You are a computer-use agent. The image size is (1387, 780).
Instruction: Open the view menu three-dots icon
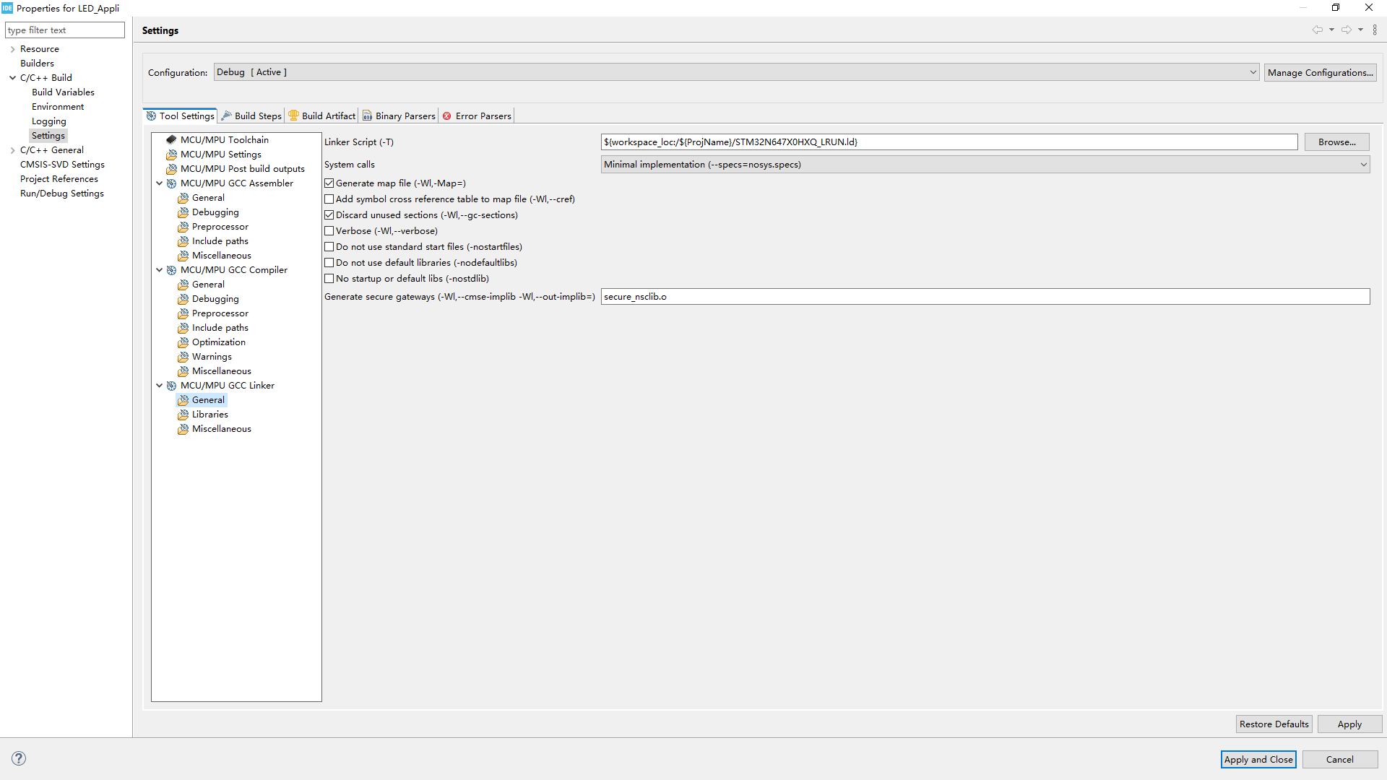[x=1375, y=30]
